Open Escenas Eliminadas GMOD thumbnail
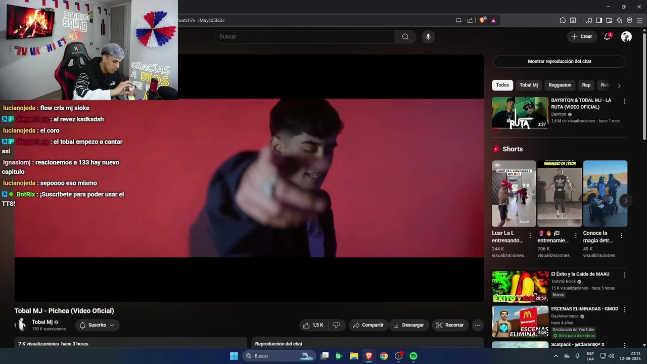Viewport: 647px width, 364px height. (520, 322)
